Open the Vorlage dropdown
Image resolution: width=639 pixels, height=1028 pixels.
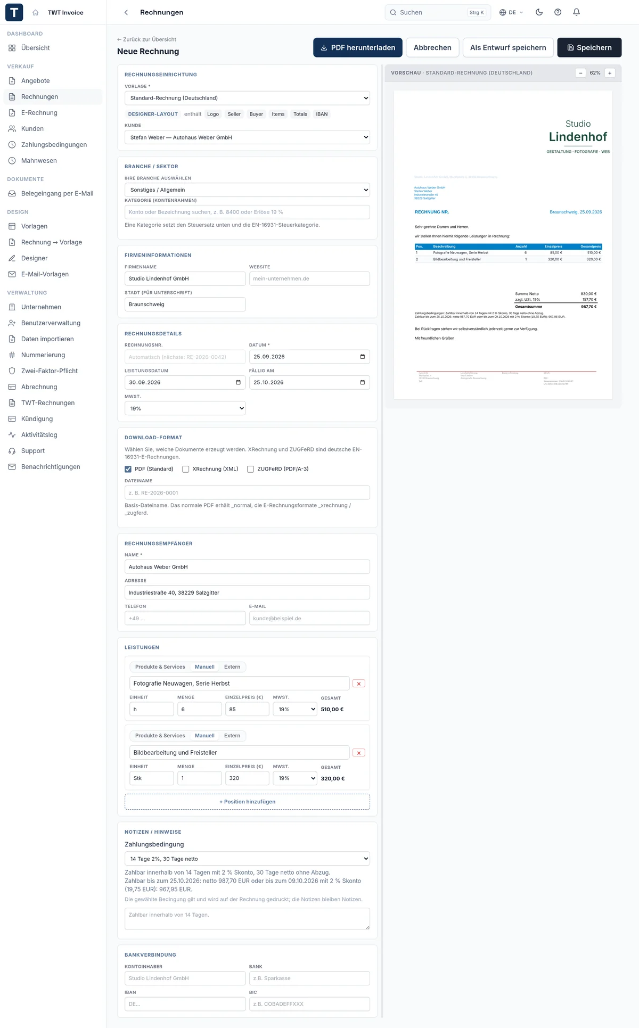[247, 98]
